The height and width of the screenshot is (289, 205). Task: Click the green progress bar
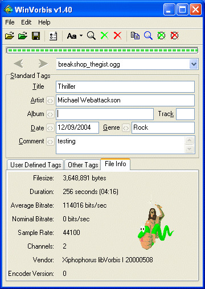point(102,51)
